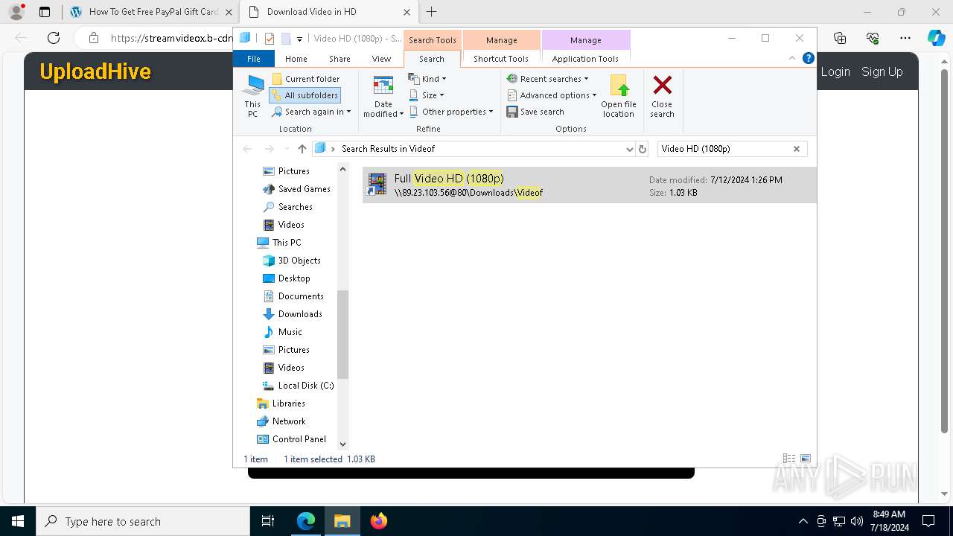Clear the Explorer search box
Image resolution: width=953 pixels, height=536 pixels.
click(x=797, y=149)
